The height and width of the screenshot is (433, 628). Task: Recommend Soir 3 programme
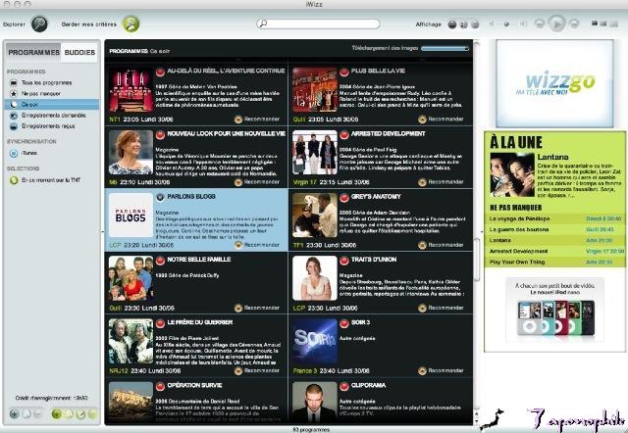441,370
